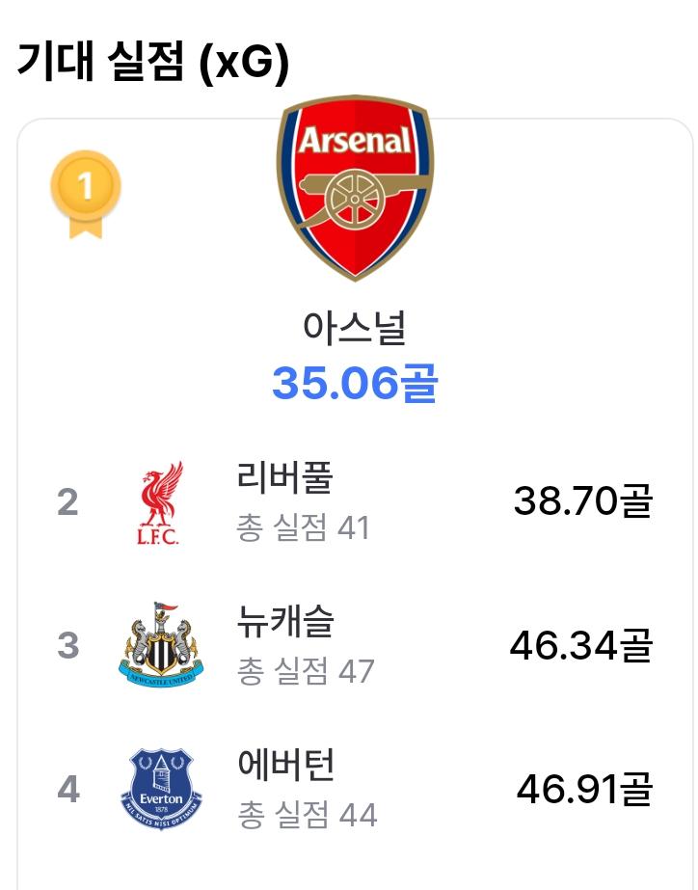This screenshot has width=698, height=890.
Task: Click the 35.06골 blue value
Action: tap(355, 383)
